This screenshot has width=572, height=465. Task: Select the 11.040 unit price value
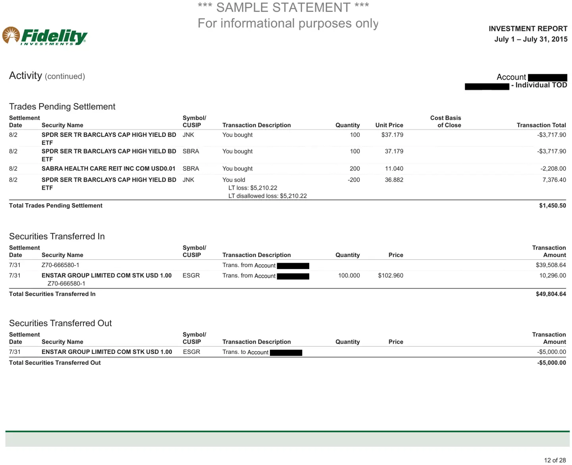click(394, 169)
